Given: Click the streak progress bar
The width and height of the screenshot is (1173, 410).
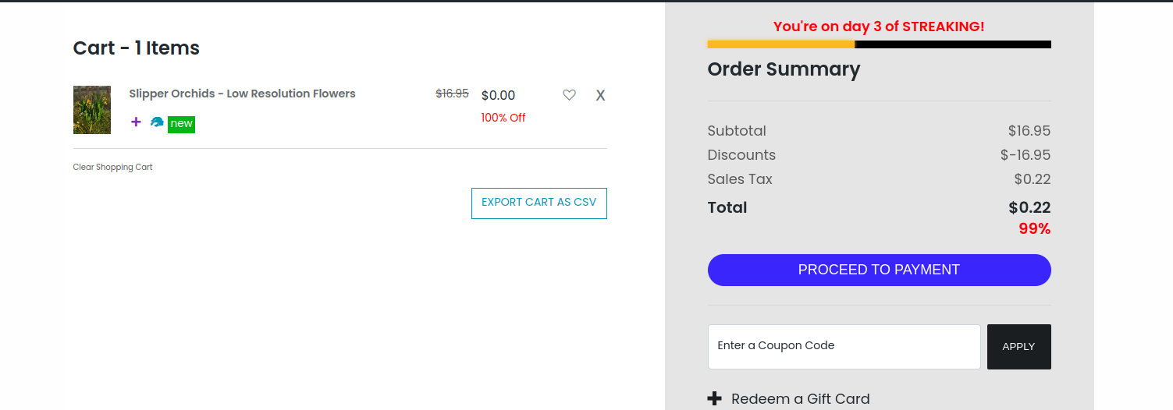Looking at the screenshot, I should tap(879, 44).
